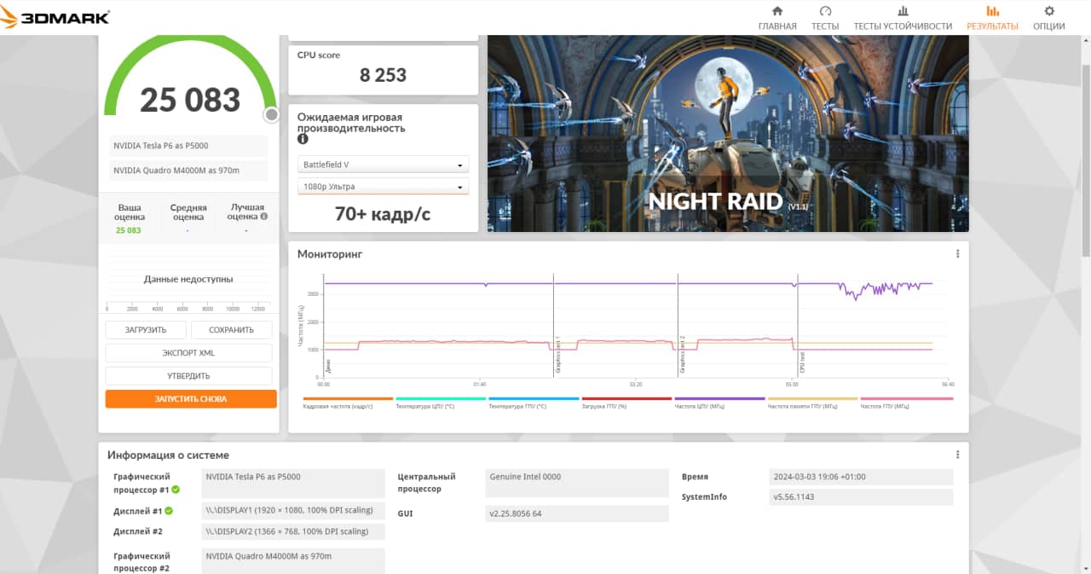
Task: Expand the 1080p Ультра resolution dropdown
Action: coord(383,187)
